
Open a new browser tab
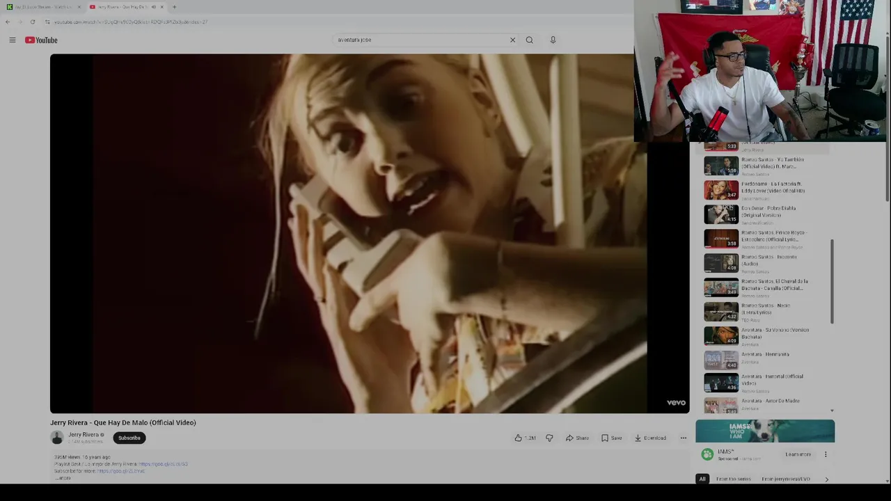(x=174, y=7)
